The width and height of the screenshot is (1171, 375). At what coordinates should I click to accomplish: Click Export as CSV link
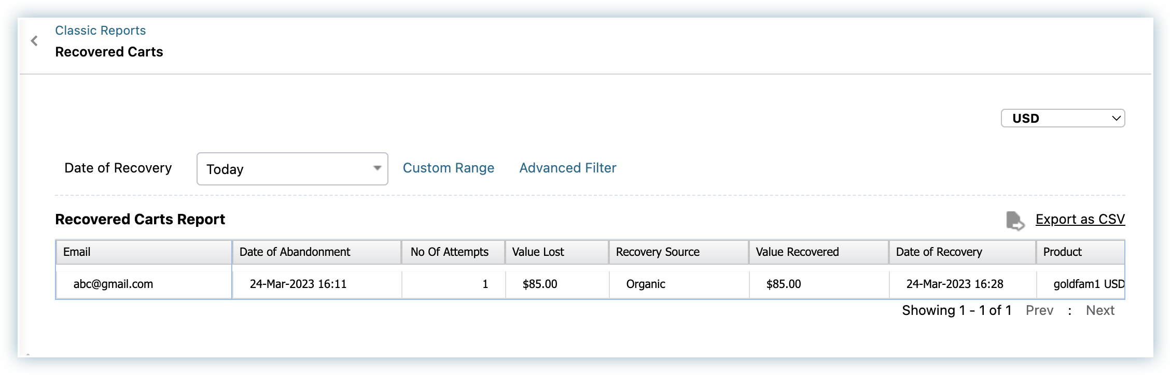[1080, 219]
